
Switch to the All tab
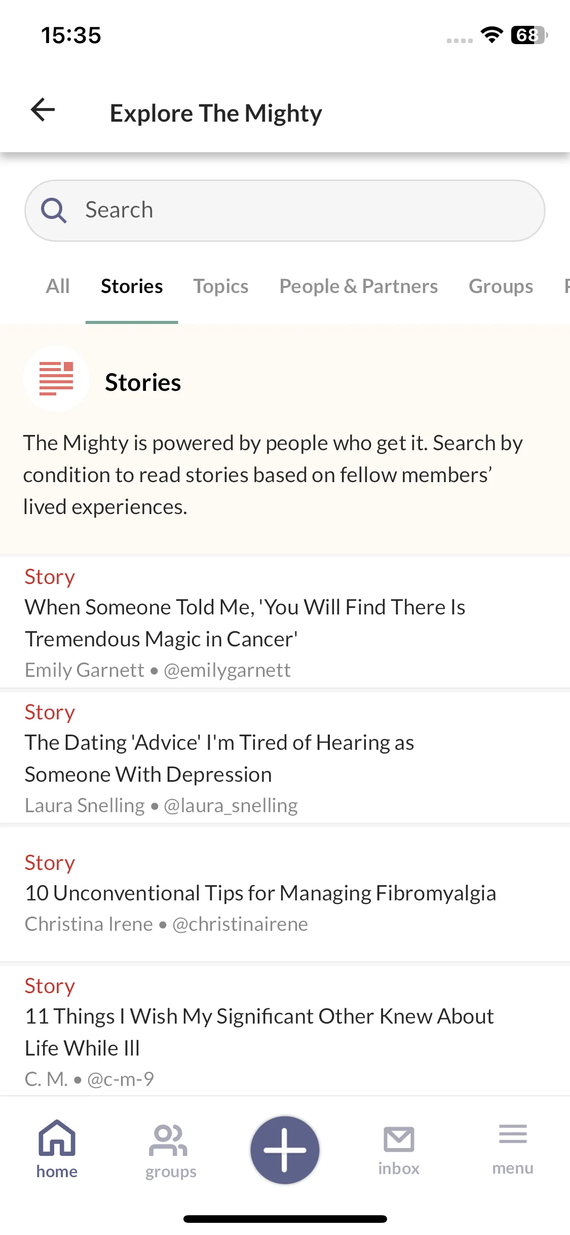tap(58, 286)
